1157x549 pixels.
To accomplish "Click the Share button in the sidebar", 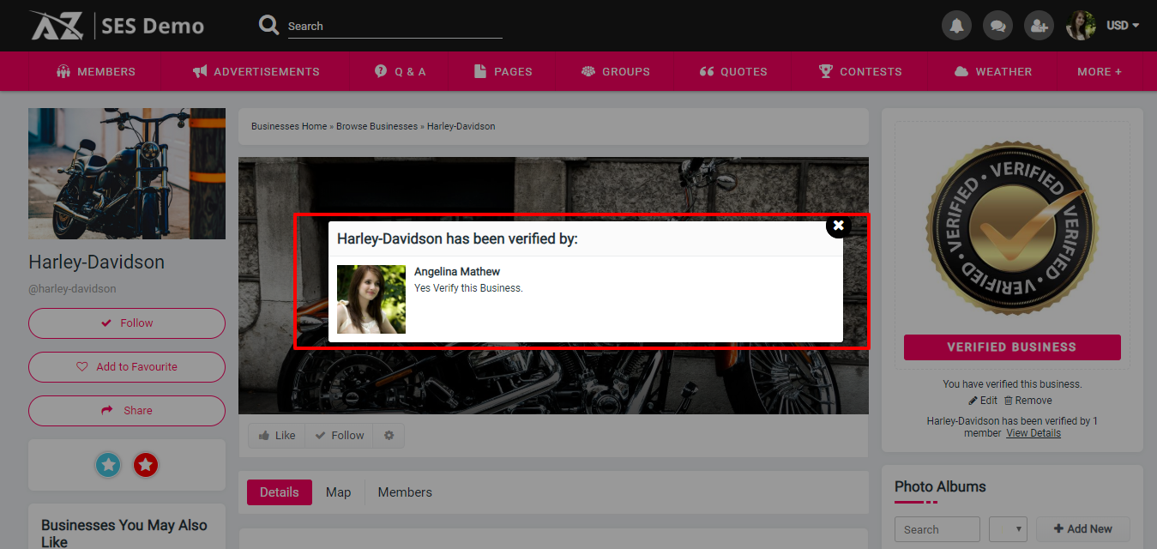I will pyautogui.click(x=127, y=410).
